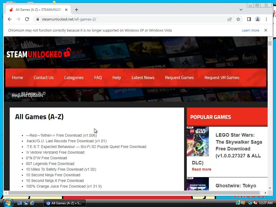Viewport: 276px width, 207px height.
Task: Click the Request Updates link
Action: (x=27, y=96)
